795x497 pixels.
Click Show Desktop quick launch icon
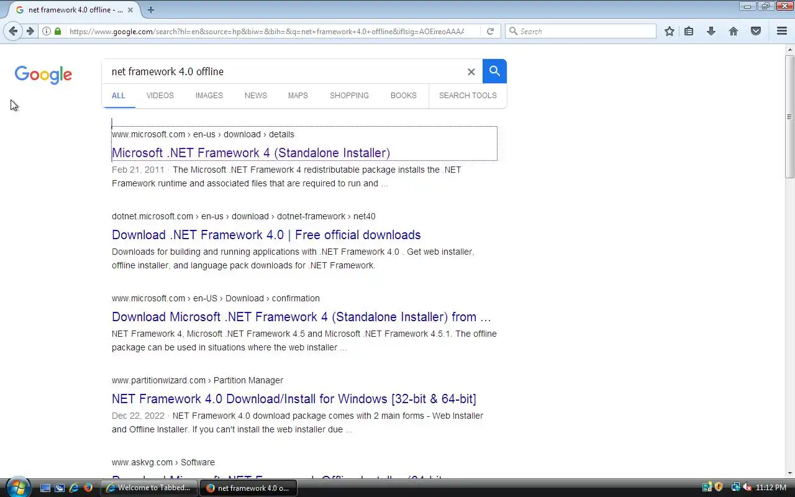coord(45,488)
